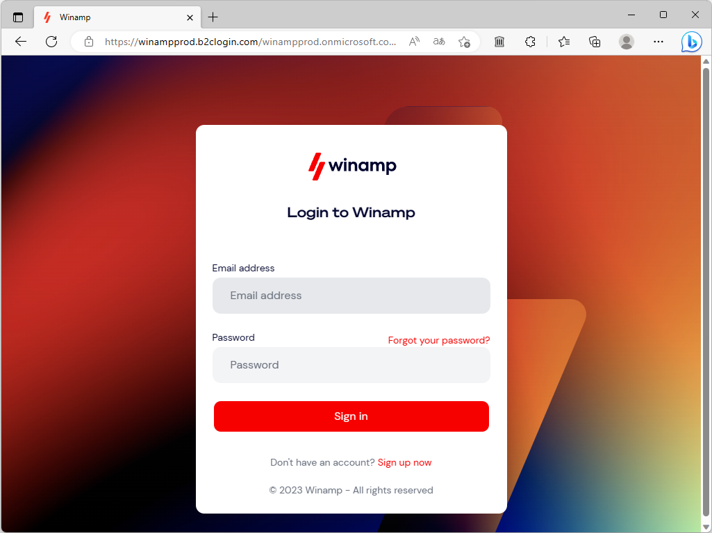This screenshot has height=533, width=712.
Task: Click the red Sign in button
Action: (x=351, y=416)
